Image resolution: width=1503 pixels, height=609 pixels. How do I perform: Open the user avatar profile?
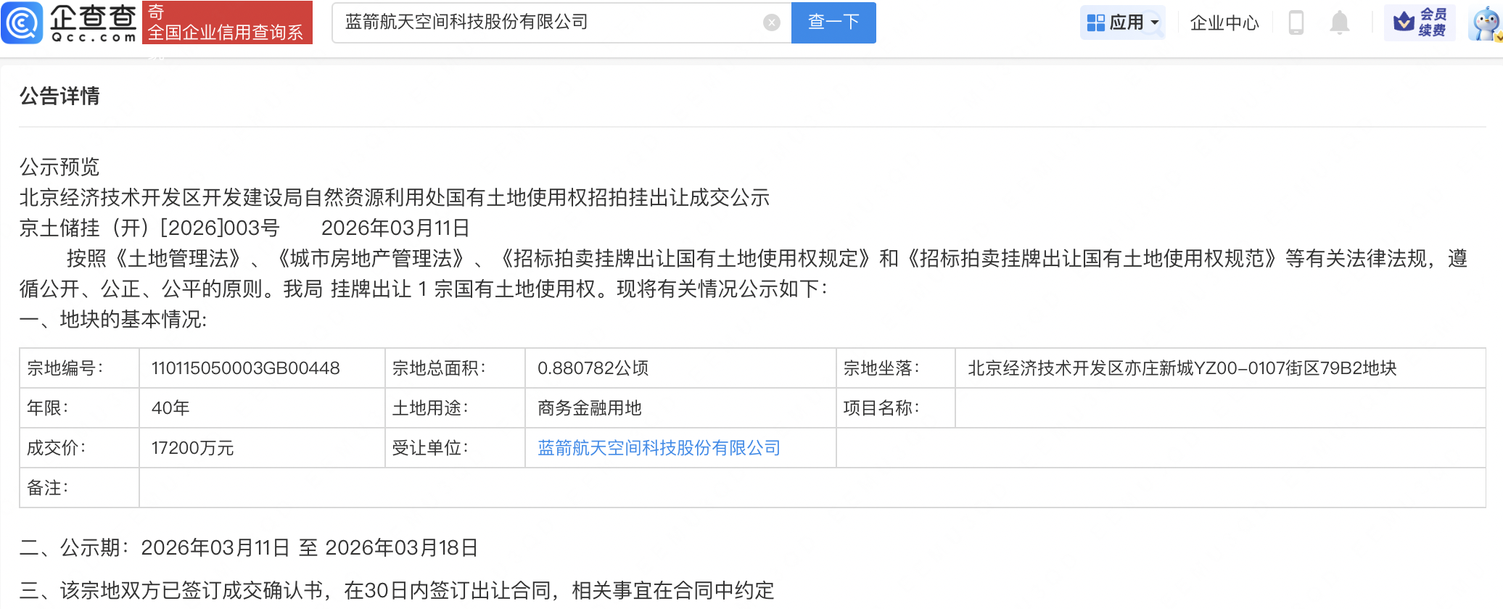tap(1485, 23)
